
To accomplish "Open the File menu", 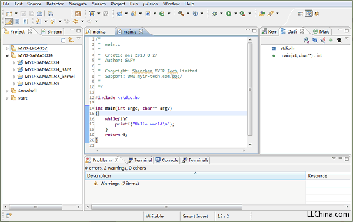I will [x=6, y=4].
